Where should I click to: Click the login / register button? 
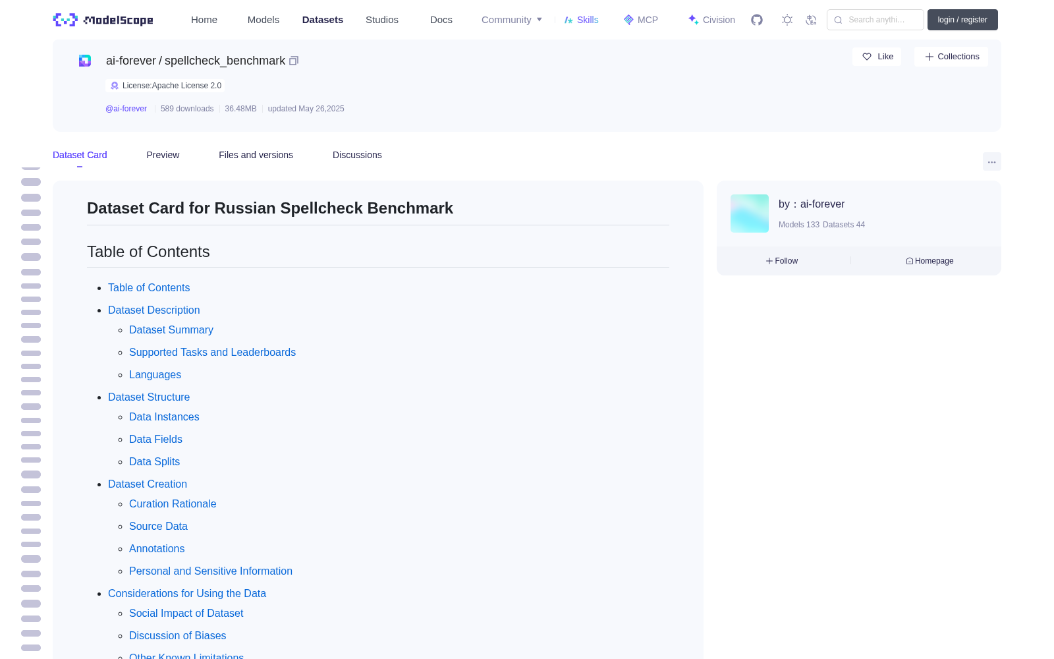(962, 20)
